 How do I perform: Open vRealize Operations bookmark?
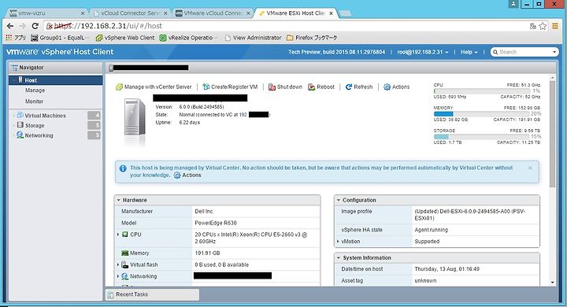pos(188,38)
